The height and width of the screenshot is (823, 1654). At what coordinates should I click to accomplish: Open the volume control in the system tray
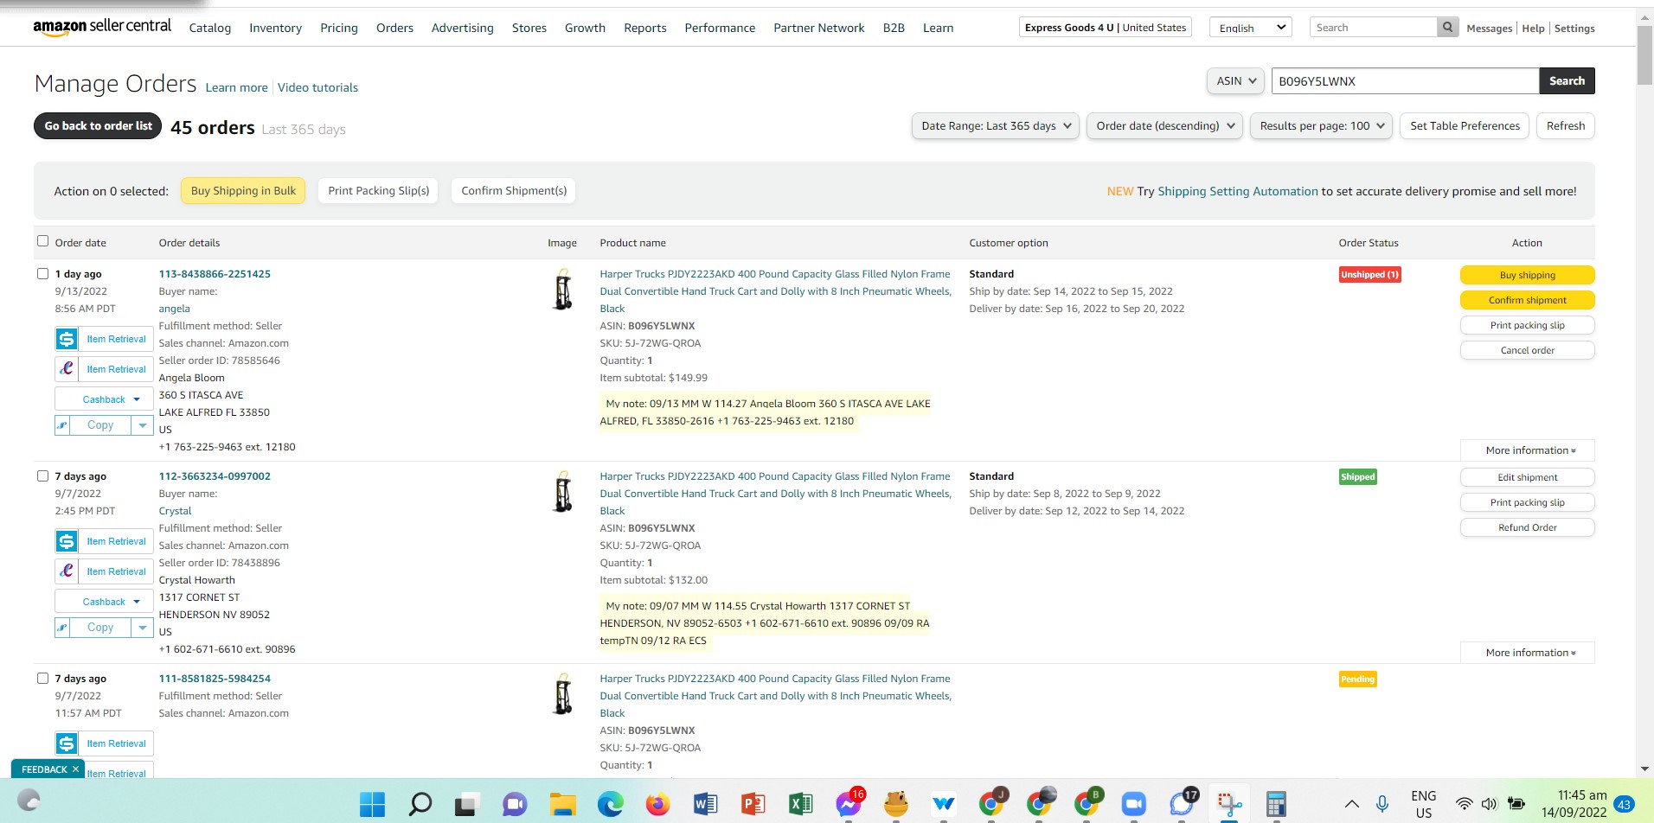[x=1489, y=804]
